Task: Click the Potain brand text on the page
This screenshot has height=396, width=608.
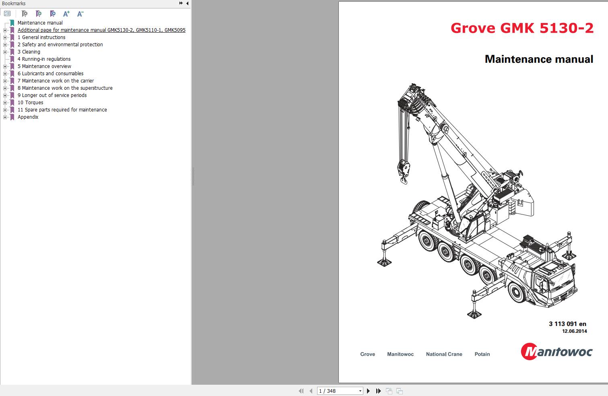Action: pyautogui.click(x=482, y=354)
